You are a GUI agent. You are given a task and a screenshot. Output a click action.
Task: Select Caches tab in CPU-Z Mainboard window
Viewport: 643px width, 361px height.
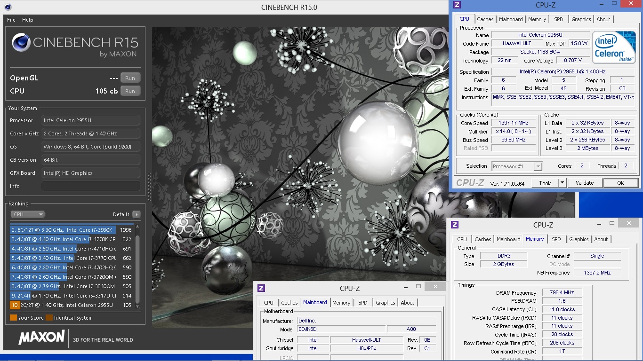point(289,303)
